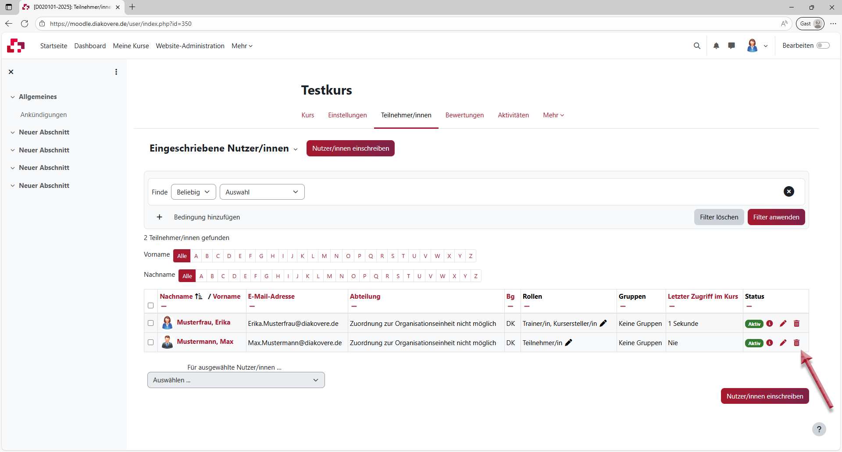Image resolution: width=842 pixels, height=452 pixels.
Task: Tick the select-all checkbox in table header
Action: pos(151,305)
